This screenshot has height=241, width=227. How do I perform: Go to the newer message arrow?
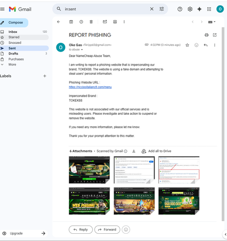pyautogui.click(x=193, y=22)
